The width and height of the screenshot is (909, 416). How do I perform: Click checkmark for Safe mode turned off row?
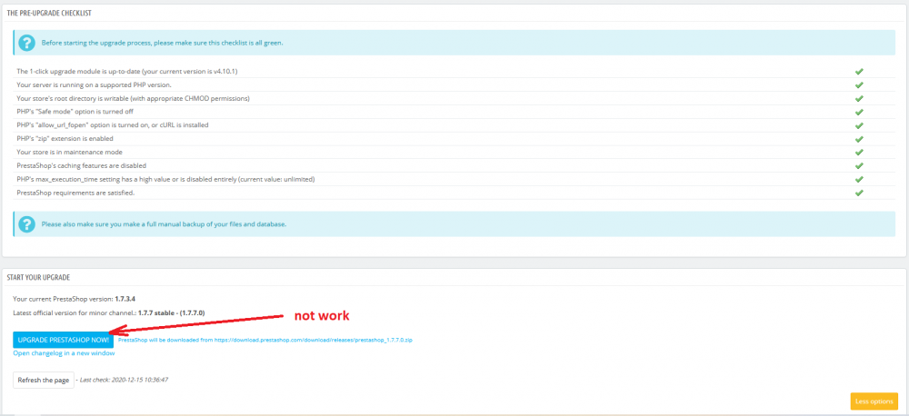(x=859, y=112)
